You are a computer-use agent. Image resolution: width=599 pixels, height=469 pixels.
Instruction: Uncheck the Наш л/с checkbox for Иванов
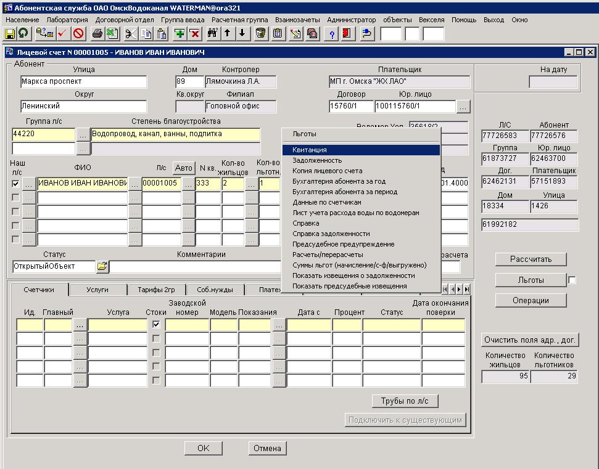16,183
